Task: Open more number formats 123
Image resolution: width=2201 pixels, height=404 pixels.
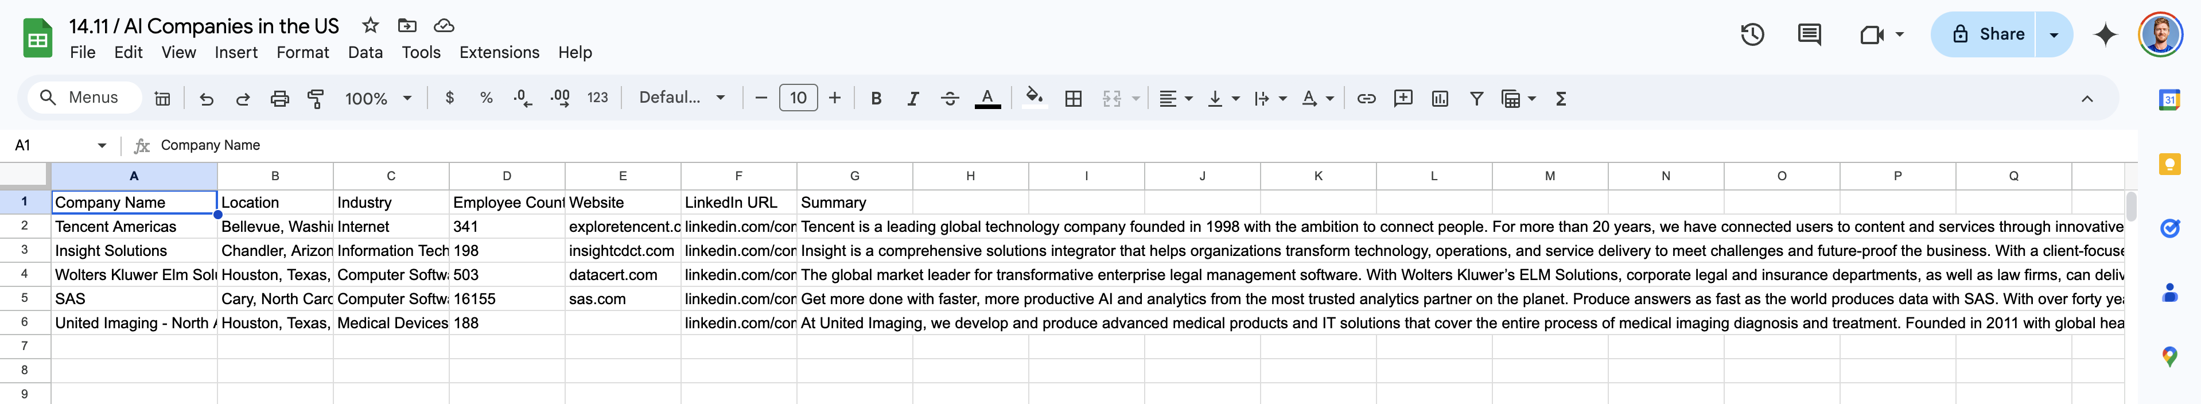Action: (597, 98)
